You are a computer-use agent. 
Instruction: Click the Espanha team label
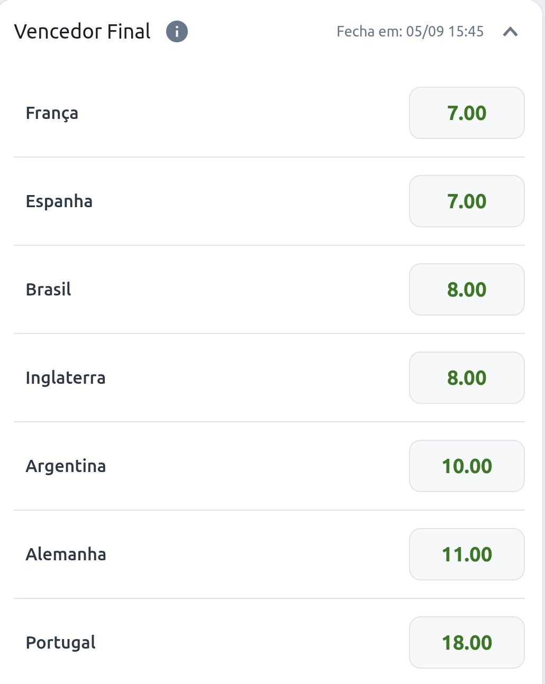[x=59, y=202]
